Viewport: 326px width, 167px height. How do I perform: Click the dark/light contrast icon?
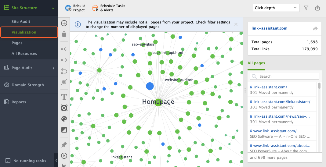(x=64, y=130)
